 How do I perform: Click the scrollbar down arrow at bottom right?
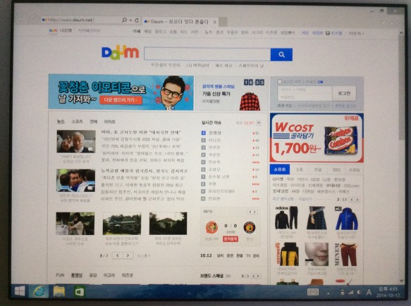click(401, 281)
